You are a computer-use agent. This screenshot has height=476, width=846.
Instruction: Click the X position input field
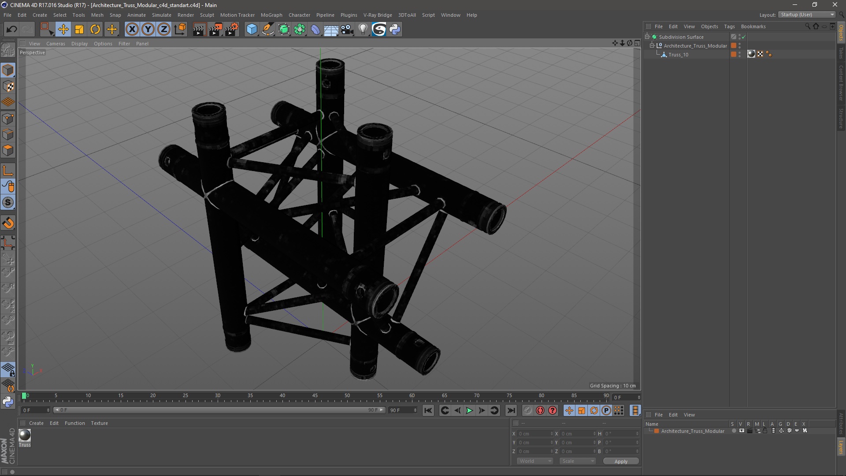coord(535,434)
